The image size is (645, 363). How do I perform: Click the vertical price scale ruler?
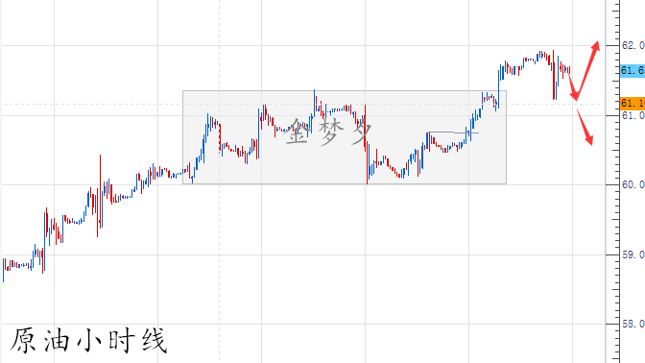click(x=612, y=181)
